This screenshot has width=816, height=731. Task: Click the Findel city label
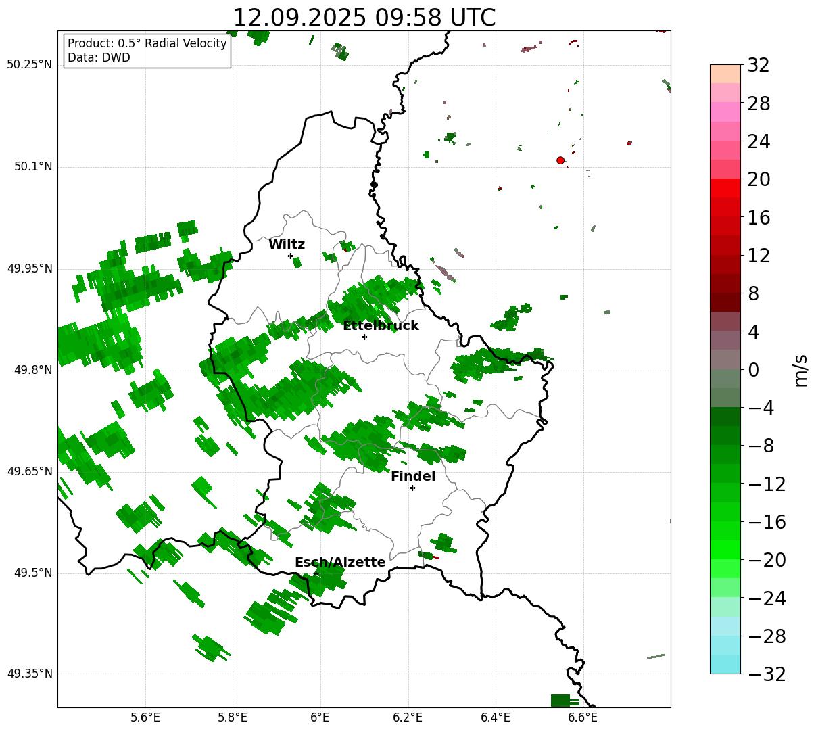(413, 477)
